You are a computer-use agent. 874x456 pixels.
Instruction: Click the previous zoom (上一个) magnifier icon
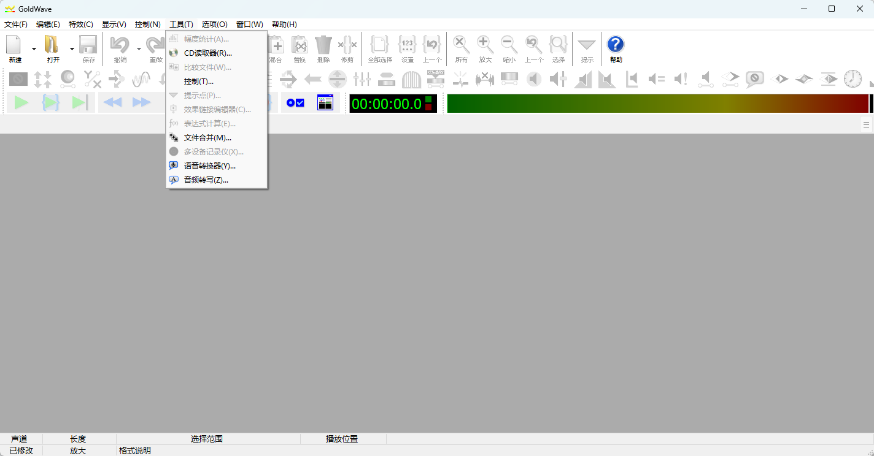(533, 45)
